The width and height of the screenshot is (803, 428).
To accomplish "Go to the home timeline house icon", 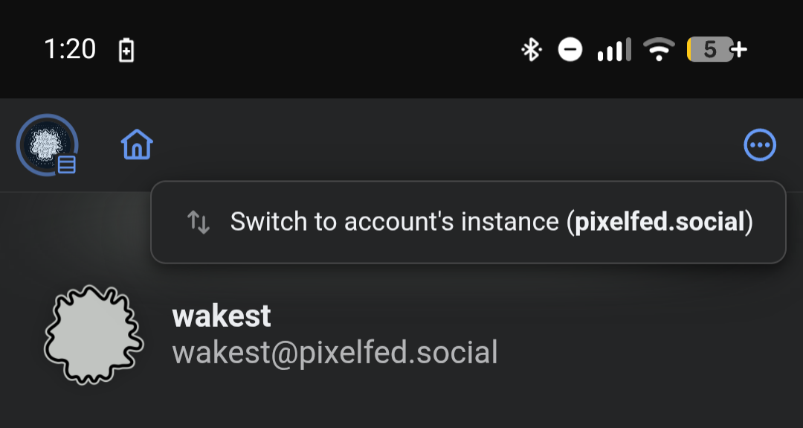I will (x=137, y=144).
